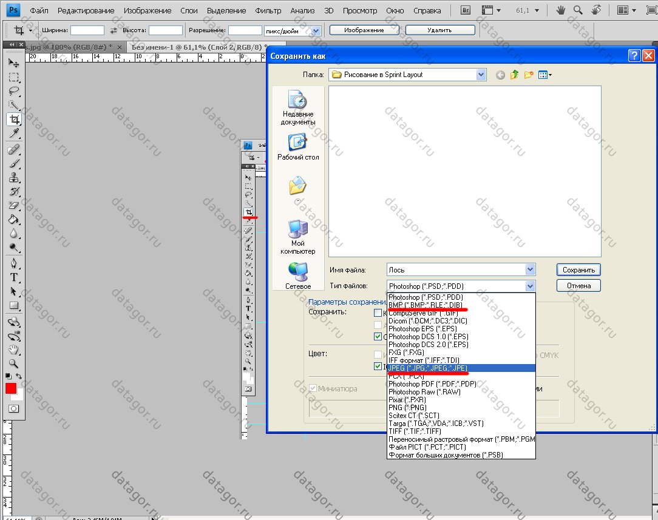
Task: Select the Brush tool
Action: click(14, 163)
